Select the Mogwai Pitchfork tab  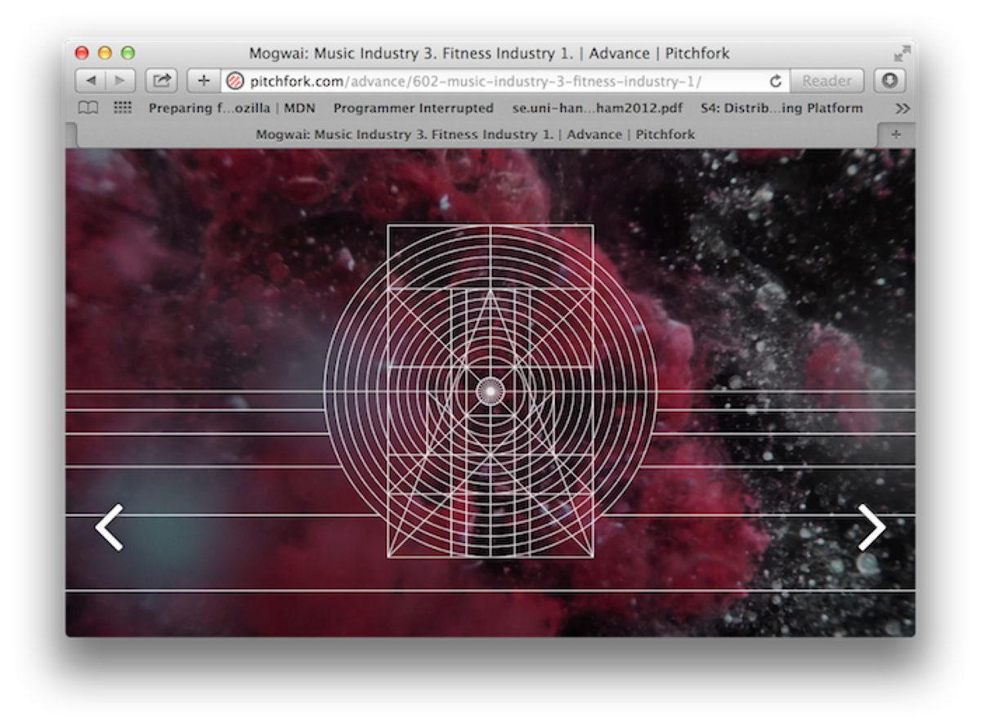click(x=475, y=135)
